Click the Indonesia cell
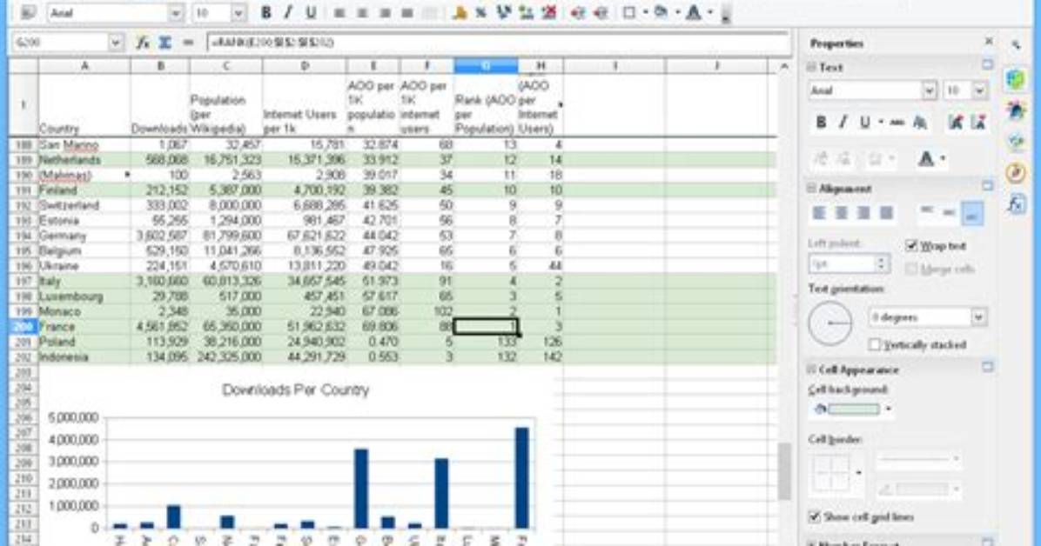Image resolution: width=1041 pixels, height=546 pixels. (84, 357)
